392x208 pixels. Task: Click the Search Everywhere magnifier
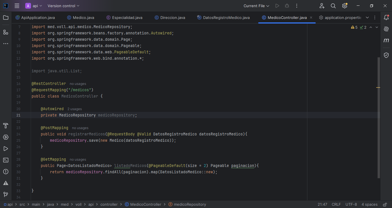click(x=333, y=6)
